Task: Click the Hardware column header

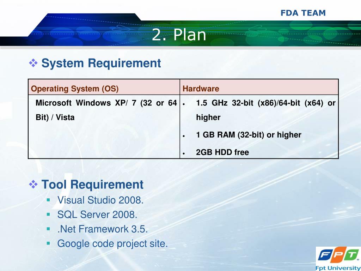Action: pyautogui.click(x=201, y=89)
